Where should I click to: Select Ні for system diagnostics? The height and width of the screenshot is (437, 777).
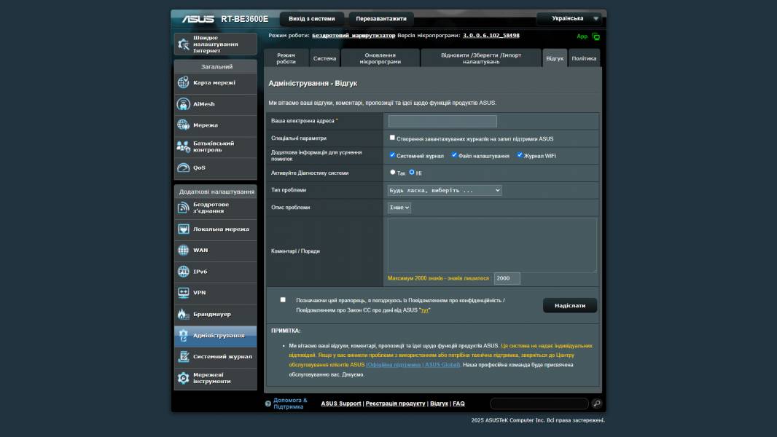pos(412,172)
